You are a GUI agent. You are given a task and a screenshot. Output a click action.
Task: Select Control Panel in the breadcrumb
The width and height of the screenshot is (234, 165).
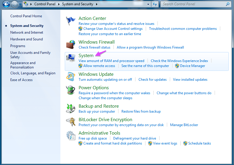click(45, 4)
